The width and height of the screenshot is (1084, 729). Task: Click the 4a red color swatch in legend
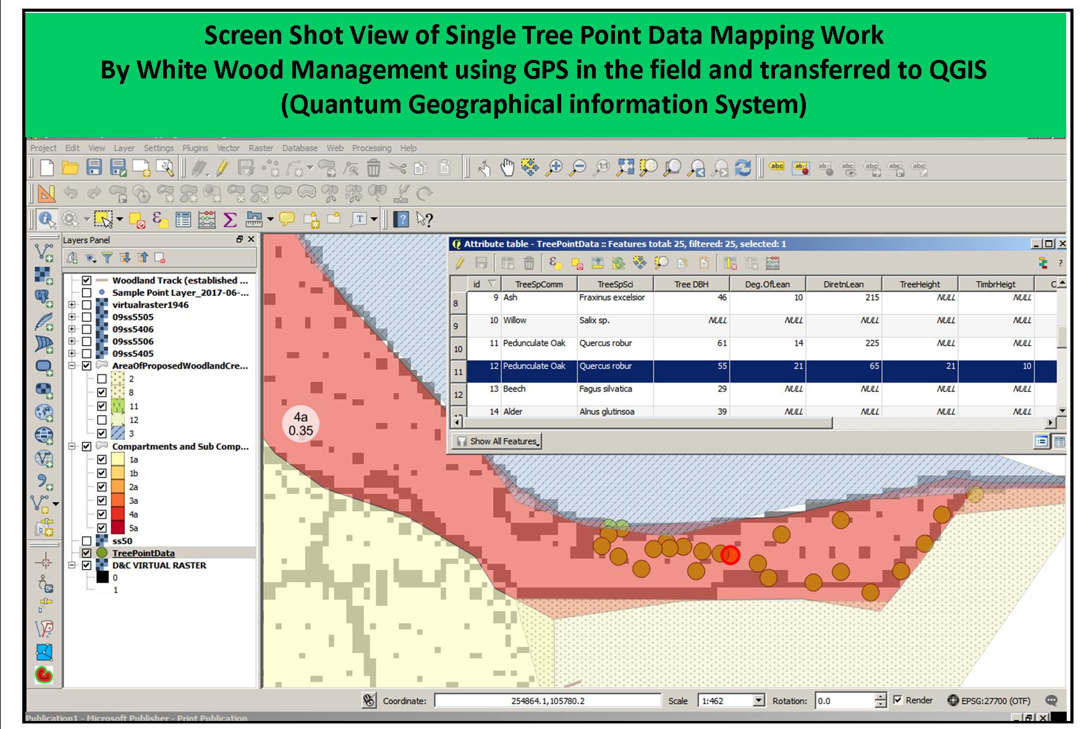pyautogui.click(x=117, y=514)
